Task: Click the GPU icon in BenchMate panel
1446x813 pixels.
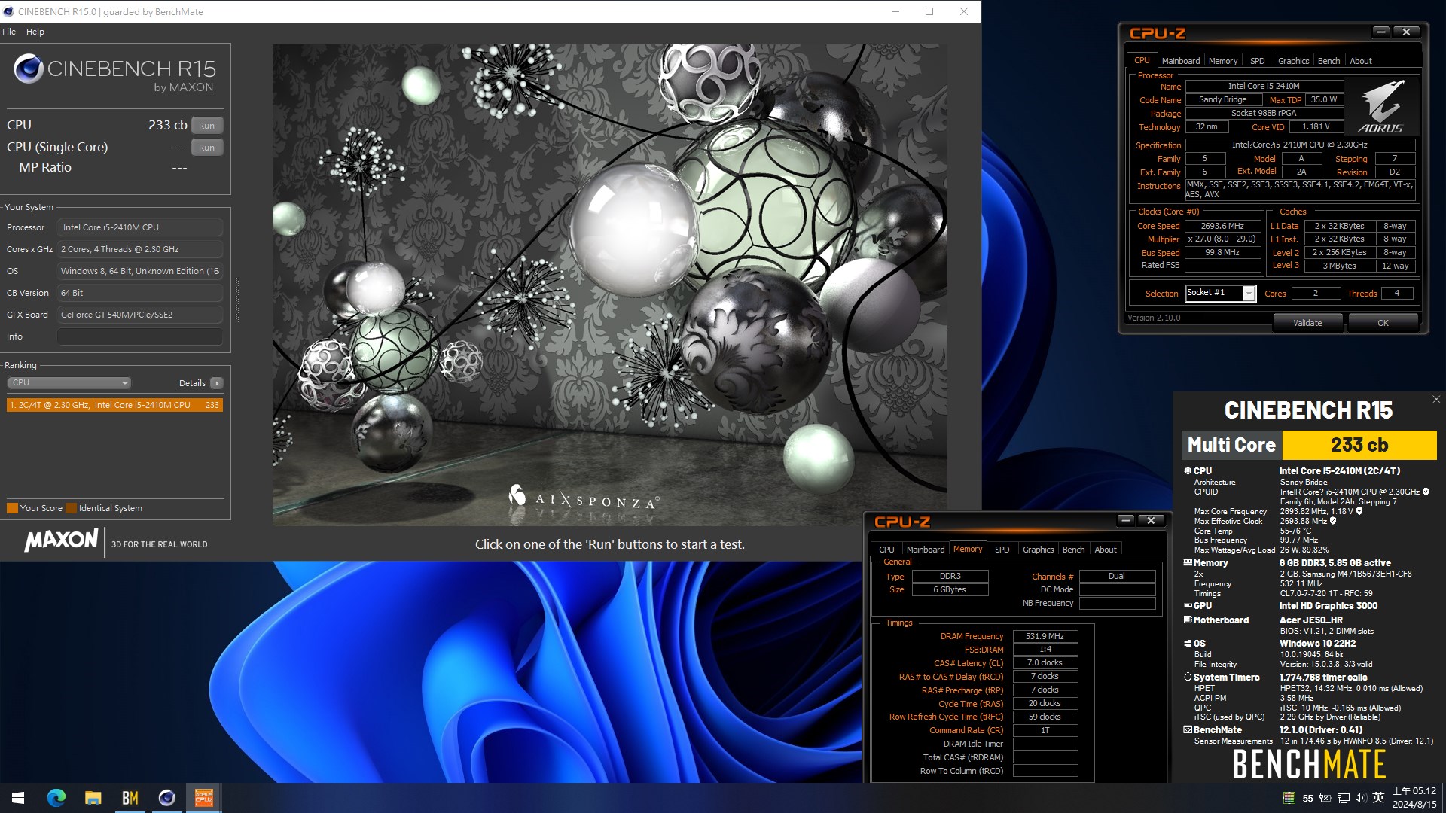Action: 1188,605
